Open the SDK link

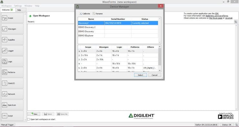pos(217,14)
